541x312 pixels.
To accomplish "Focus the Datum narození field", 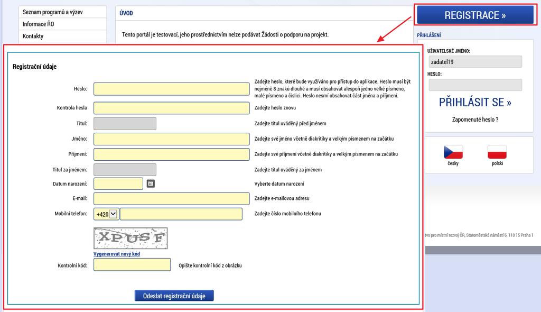I will coord(118,184).
